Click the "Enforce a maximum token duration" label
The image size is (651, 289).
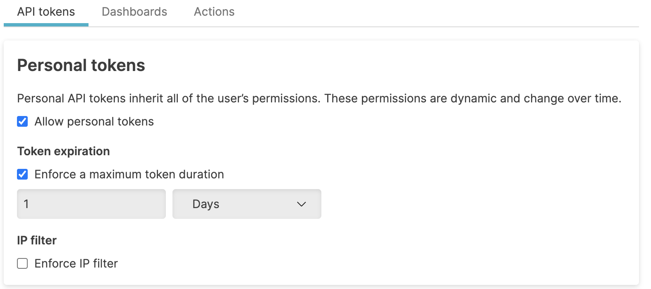click(129, 175)
